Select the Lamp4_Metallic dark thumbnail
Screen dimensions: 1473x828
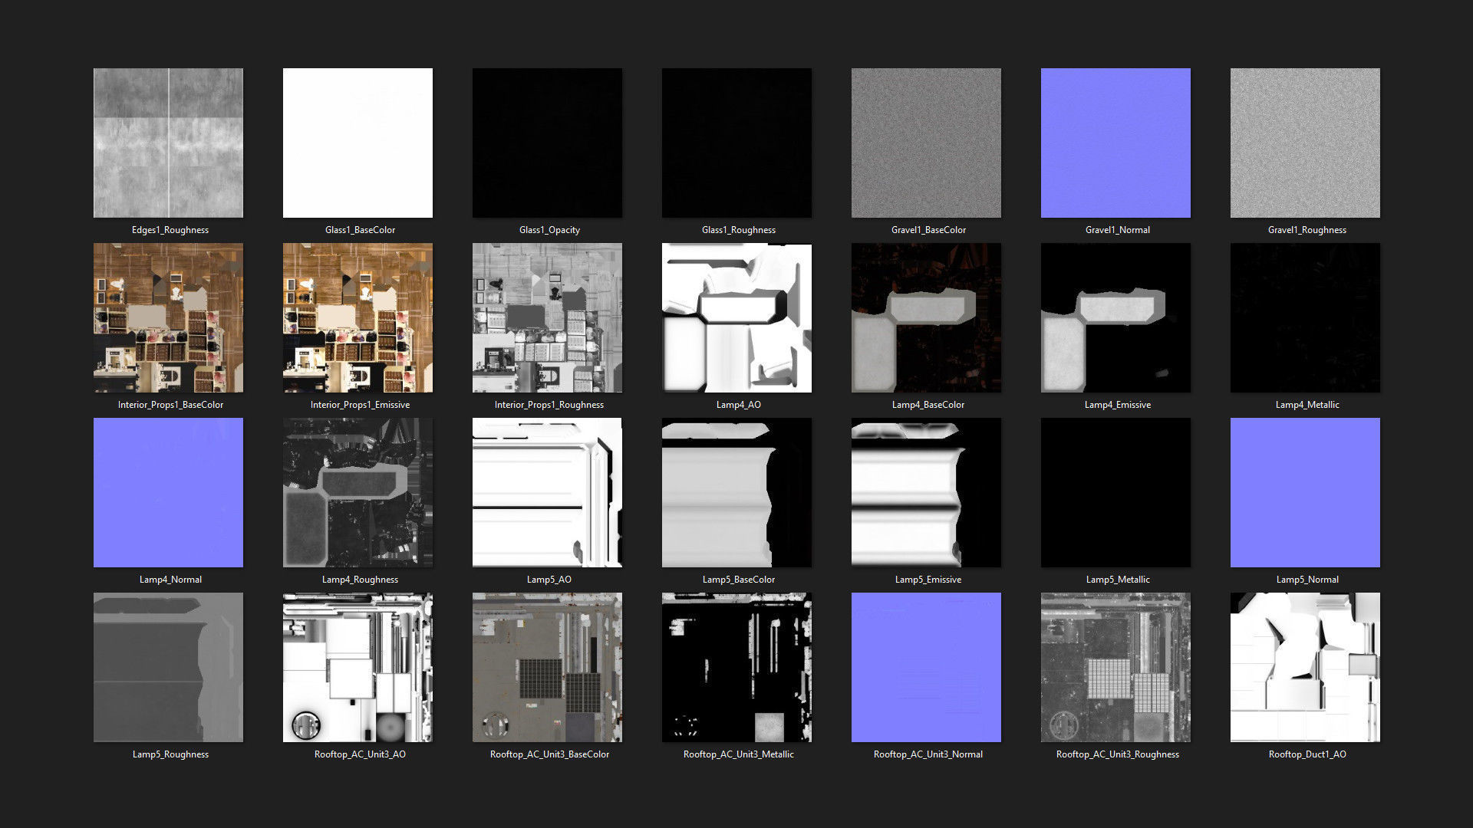click(x=1305, y=317)
